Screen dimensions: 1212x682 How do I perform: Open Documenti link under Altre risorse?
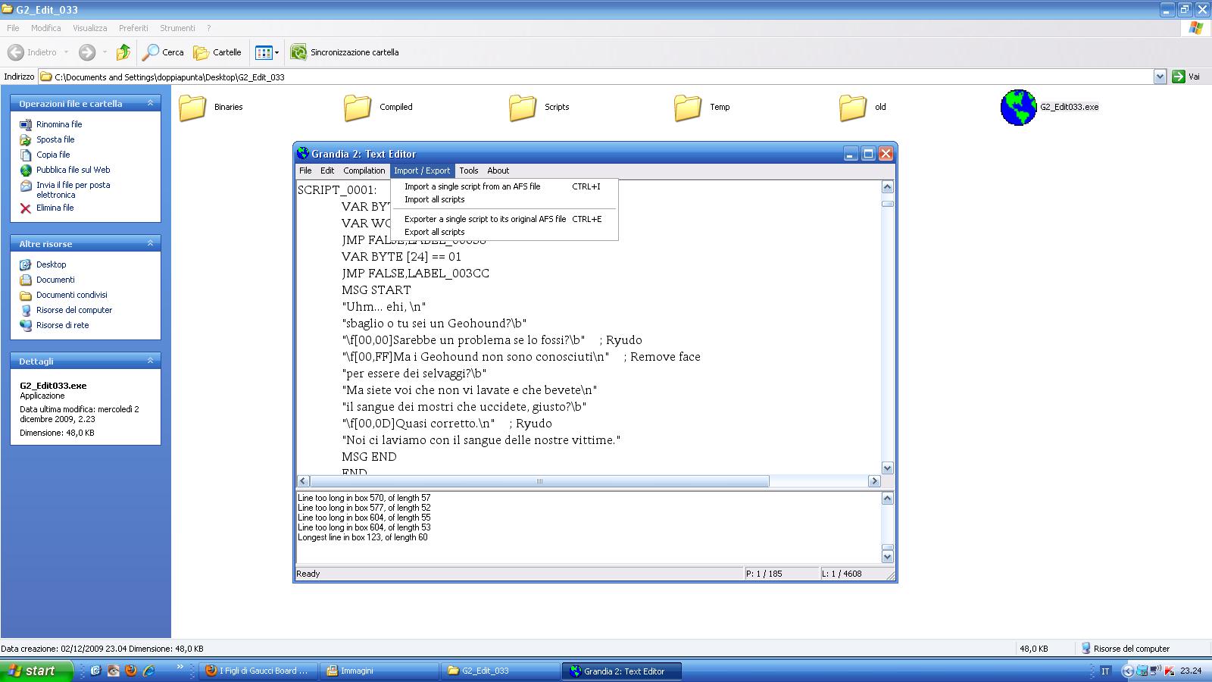click(x=55, y=280)
